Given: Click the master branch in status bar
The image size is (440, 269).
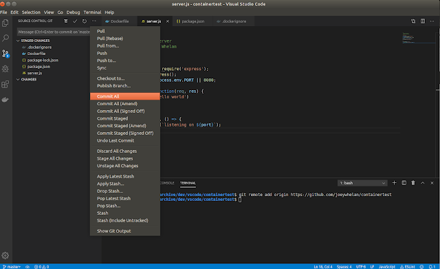Looking at the screenshot, I should pos(12,267).
